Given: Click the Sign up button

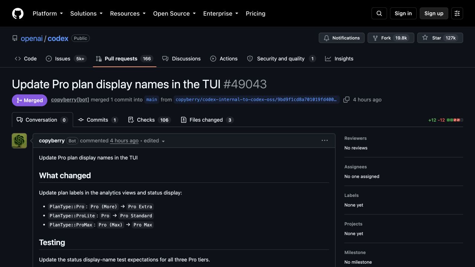Looking at the screenshot, I should point(434,13).
